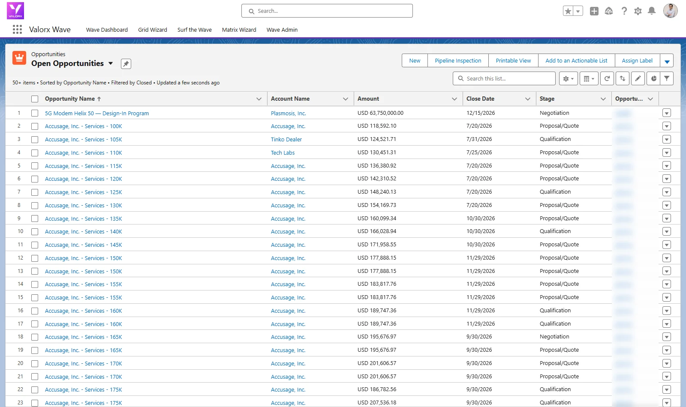This screenshot has width=686, height=407.
Task: Open the global actions plus icon
Action: (x=594, y=11)
